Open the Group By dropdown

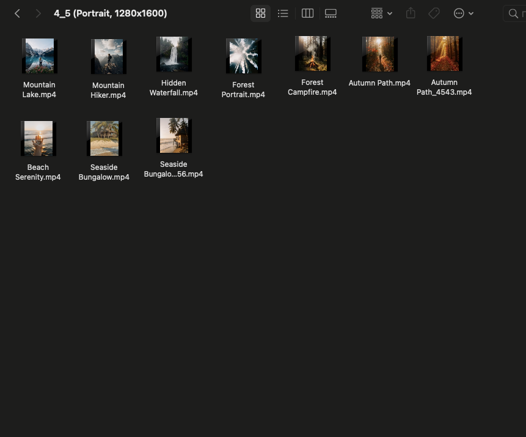click(381, 13)
